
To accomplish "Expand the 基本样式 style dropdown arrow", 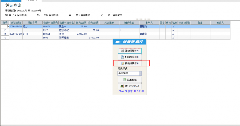I will (140, 73).
